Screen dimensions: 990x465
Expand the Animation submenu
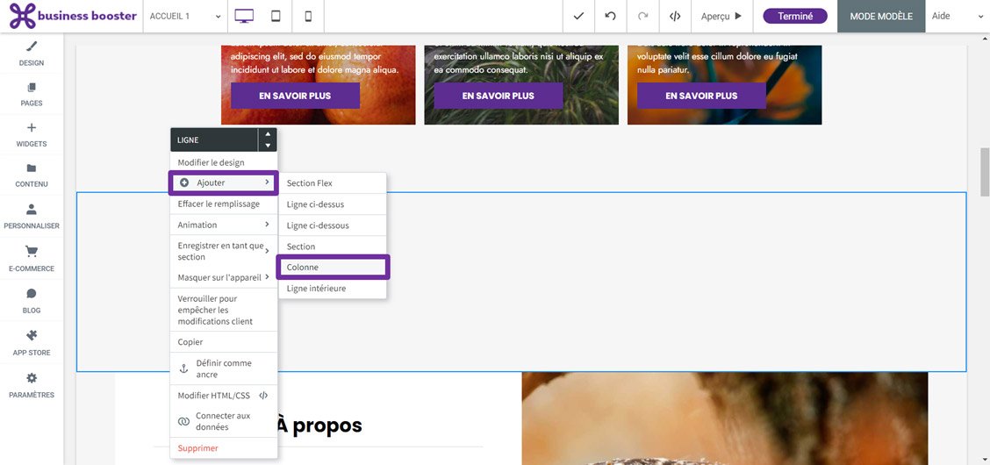tap(223, 225)
